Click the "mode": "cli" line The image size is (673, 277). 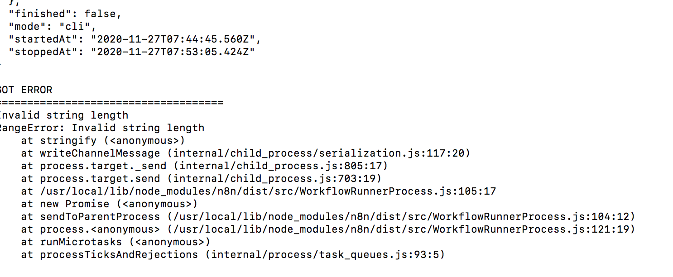tap(53, 27)
